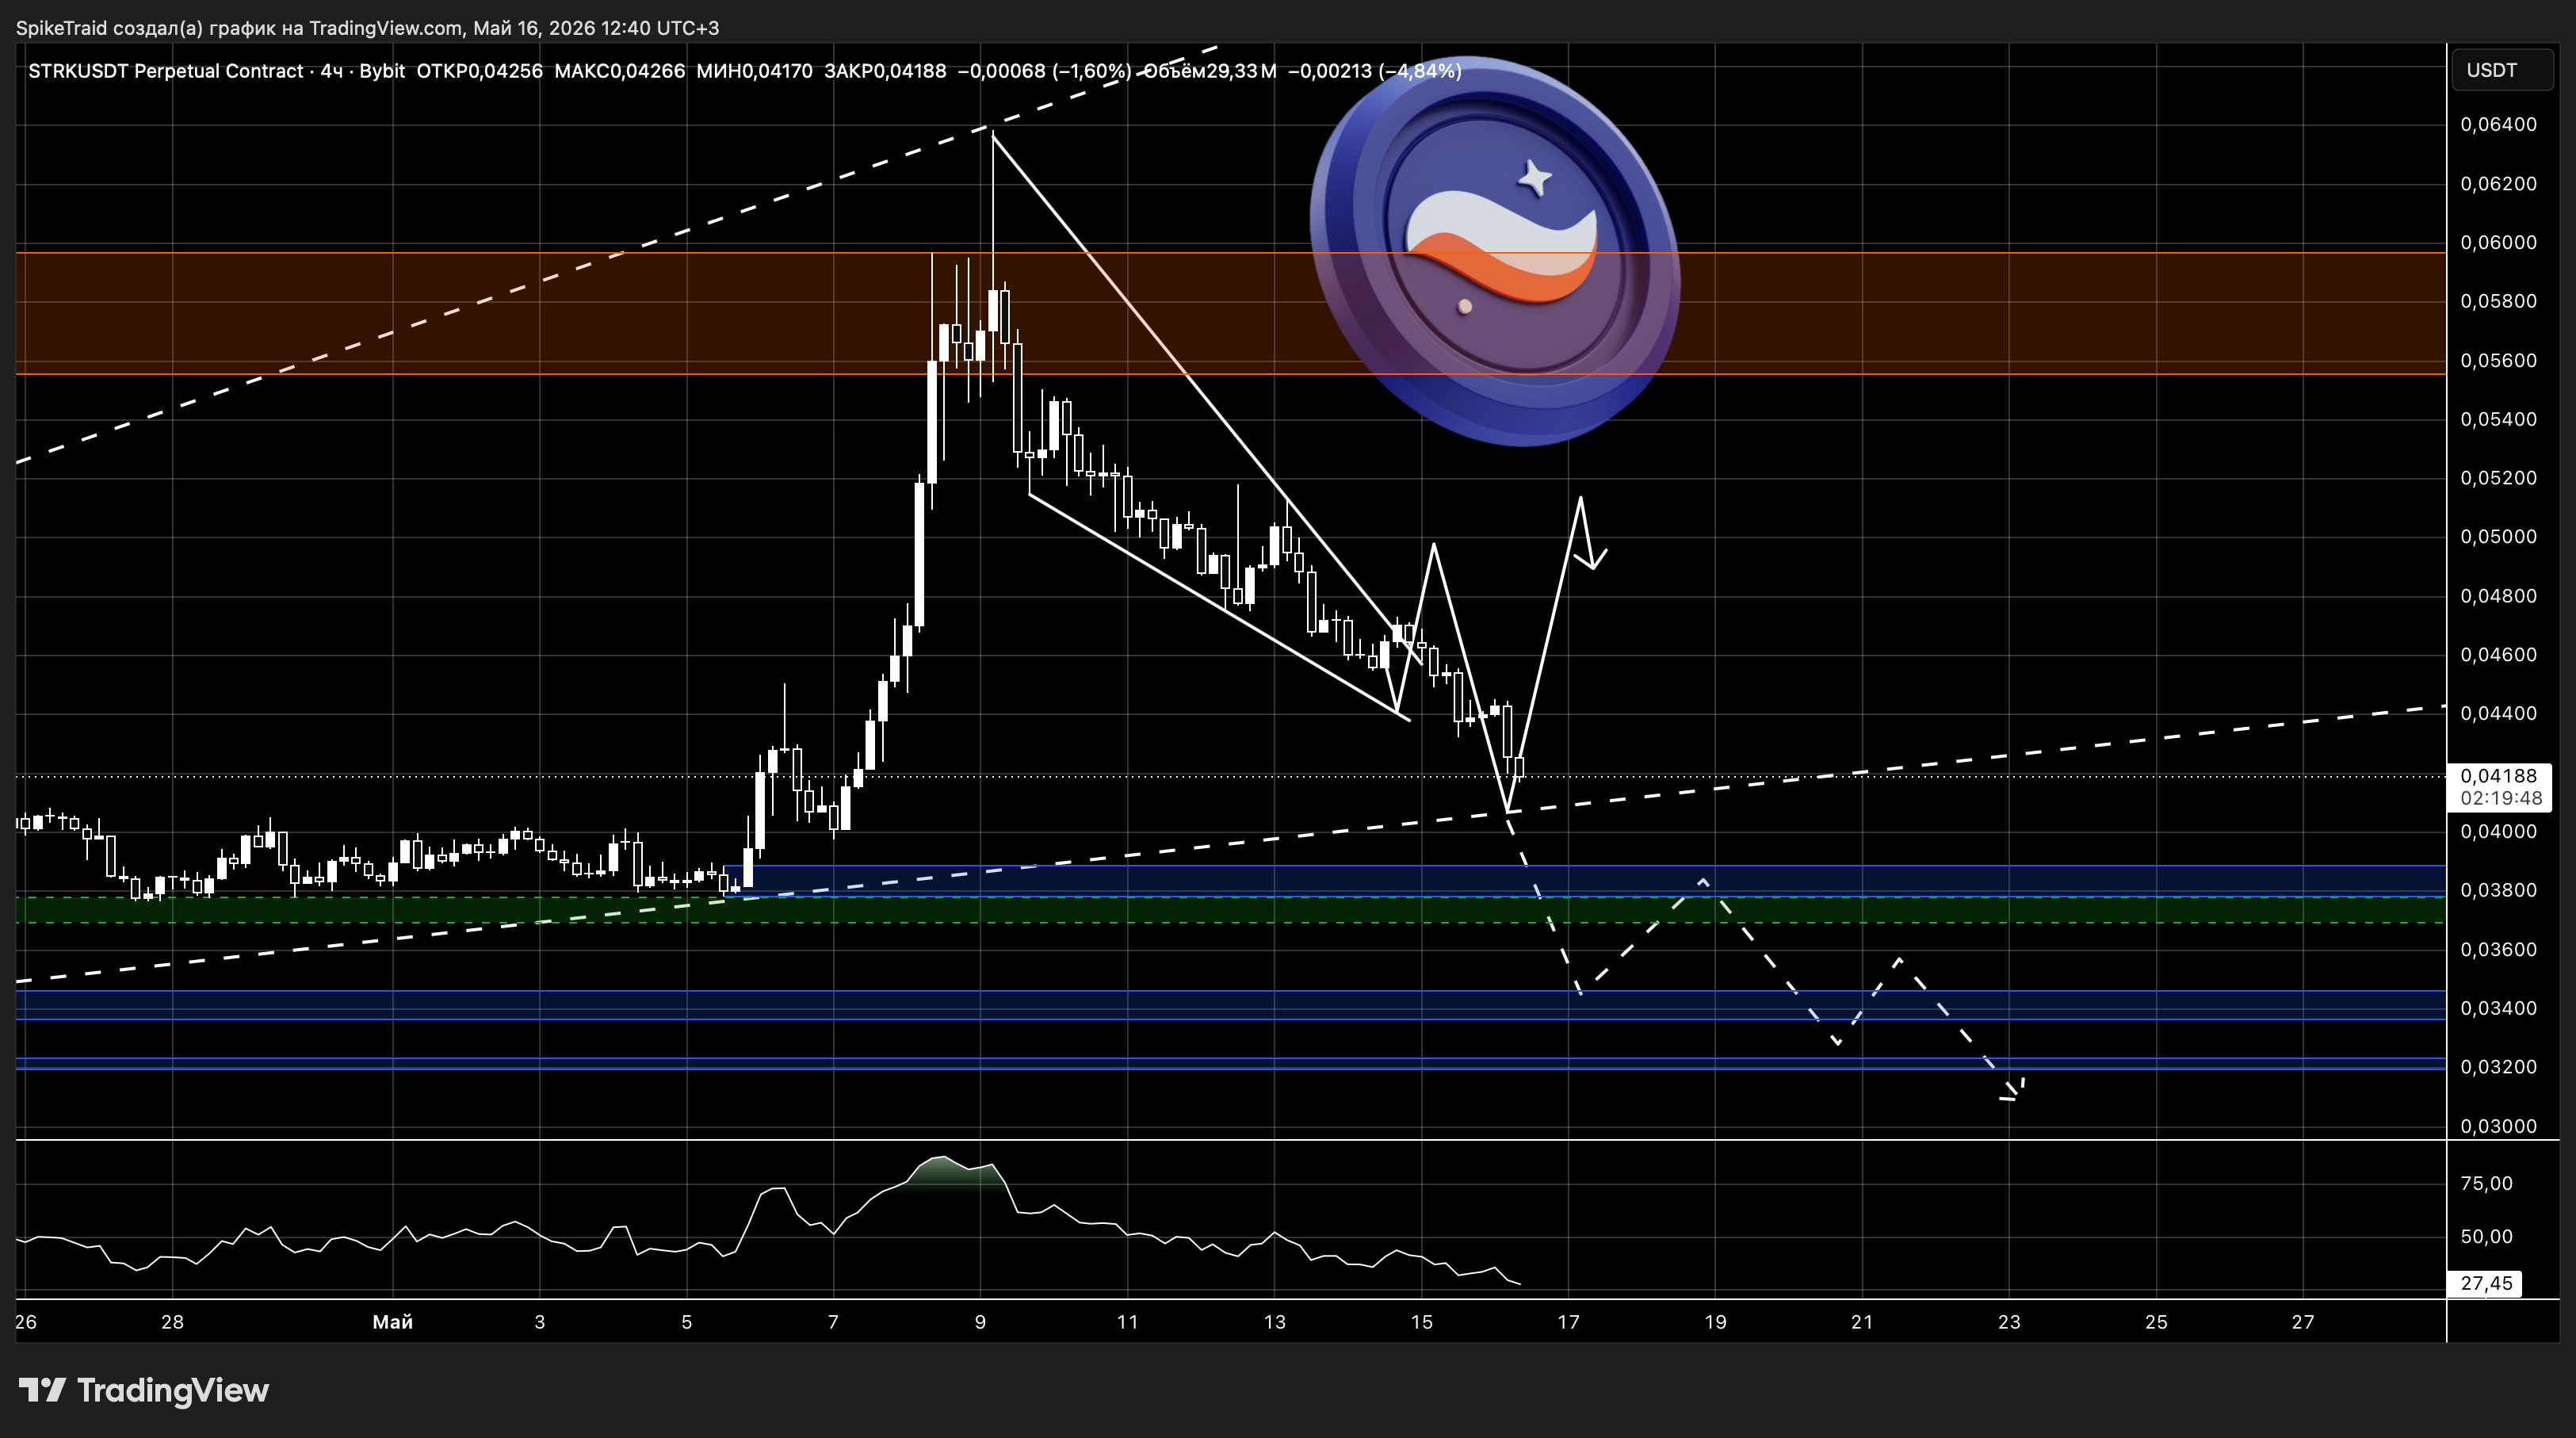Click the TradingView logo at bottom left

pos(144,1390)
